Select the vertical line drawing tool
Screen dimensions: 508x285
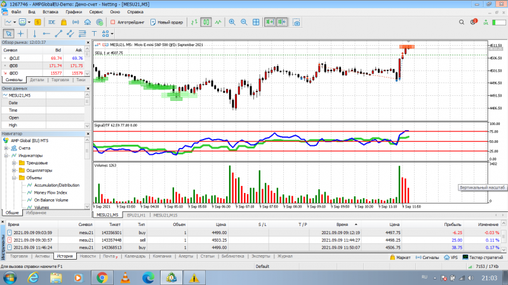tap(34, 34)
